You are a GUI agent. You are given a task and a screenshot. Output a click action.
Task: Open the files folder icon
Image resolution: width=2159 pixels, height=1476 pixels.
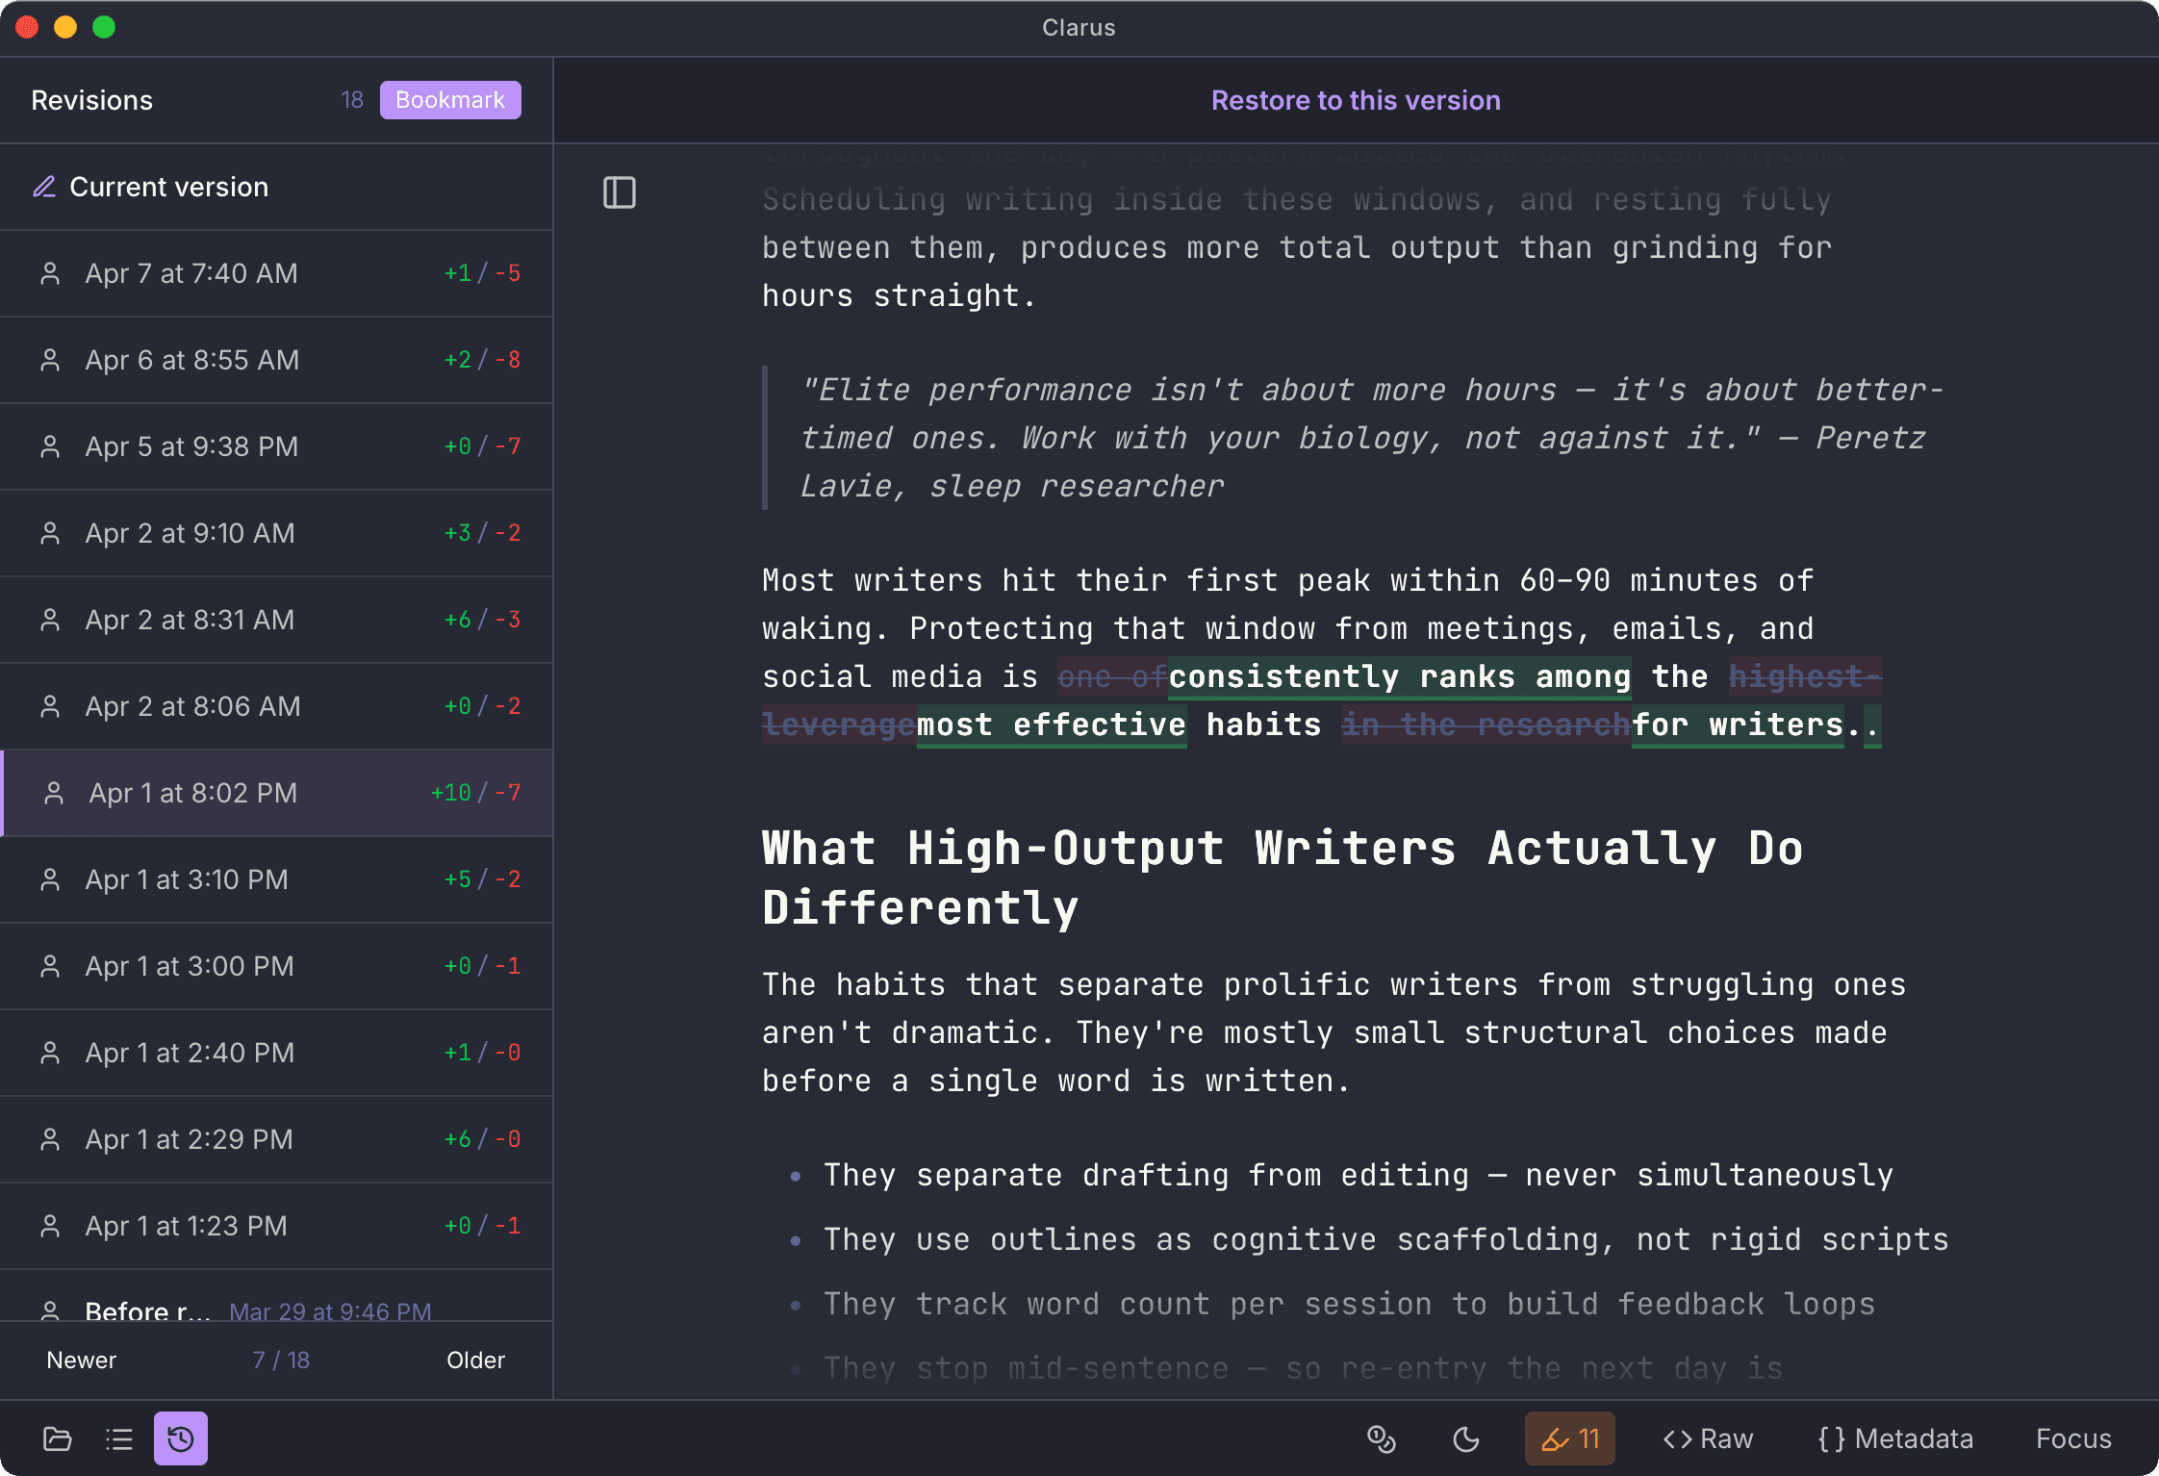(x=58, y=1438)
